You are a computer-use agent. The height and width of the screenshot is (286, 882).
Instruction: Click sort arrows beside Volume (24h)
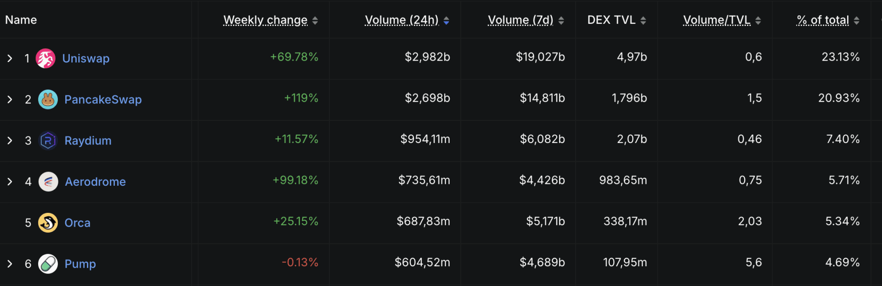pos(447,21)
